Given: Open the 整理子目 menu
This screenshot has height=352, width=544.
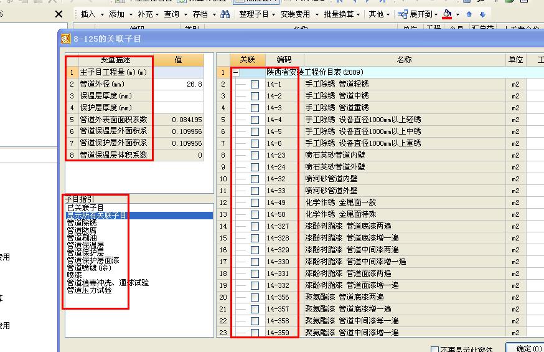Looking at the screenshot, I should pyautogui.click(x=256, y=14).
